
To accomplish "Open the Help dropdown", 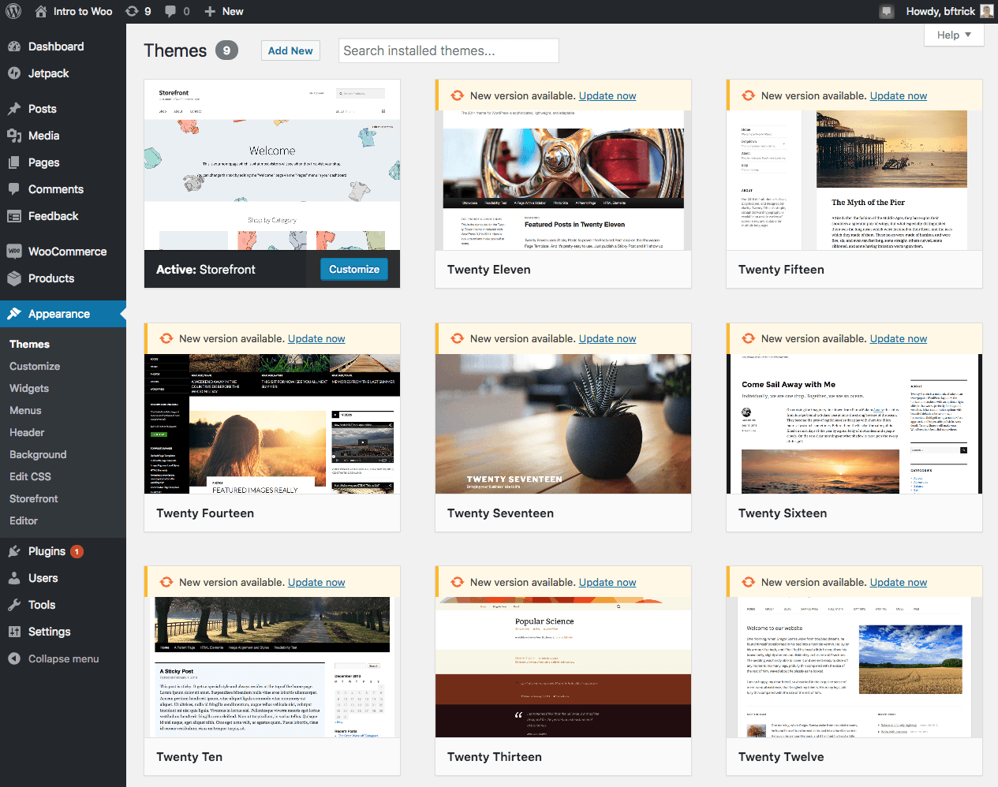I will click(953, 35).
